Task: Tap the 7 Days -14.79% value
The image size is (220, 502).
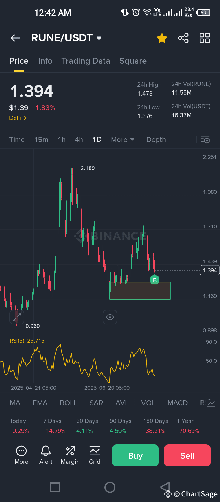Action: pyautogui.click(x=54, y=431)
